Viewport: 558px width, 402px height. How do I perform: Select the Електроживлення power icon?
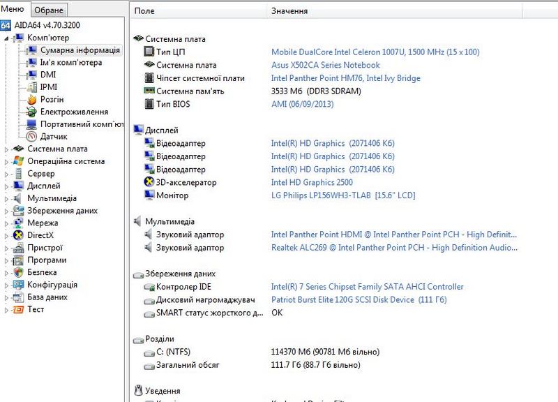click(x=31, y=112)
